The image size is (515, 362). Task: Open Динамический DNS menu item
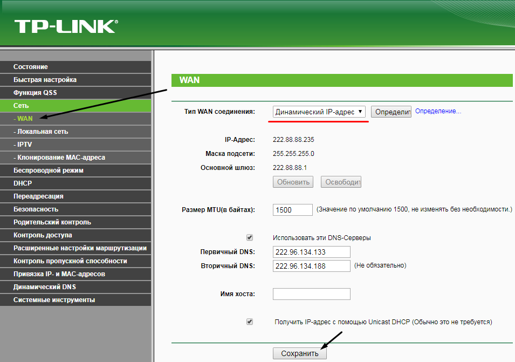[x=75, y=287]
